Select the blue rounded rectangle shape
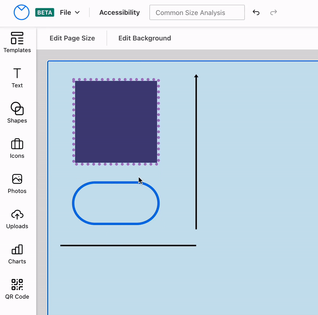The image size is (318, 315). (x=116, y=203)
